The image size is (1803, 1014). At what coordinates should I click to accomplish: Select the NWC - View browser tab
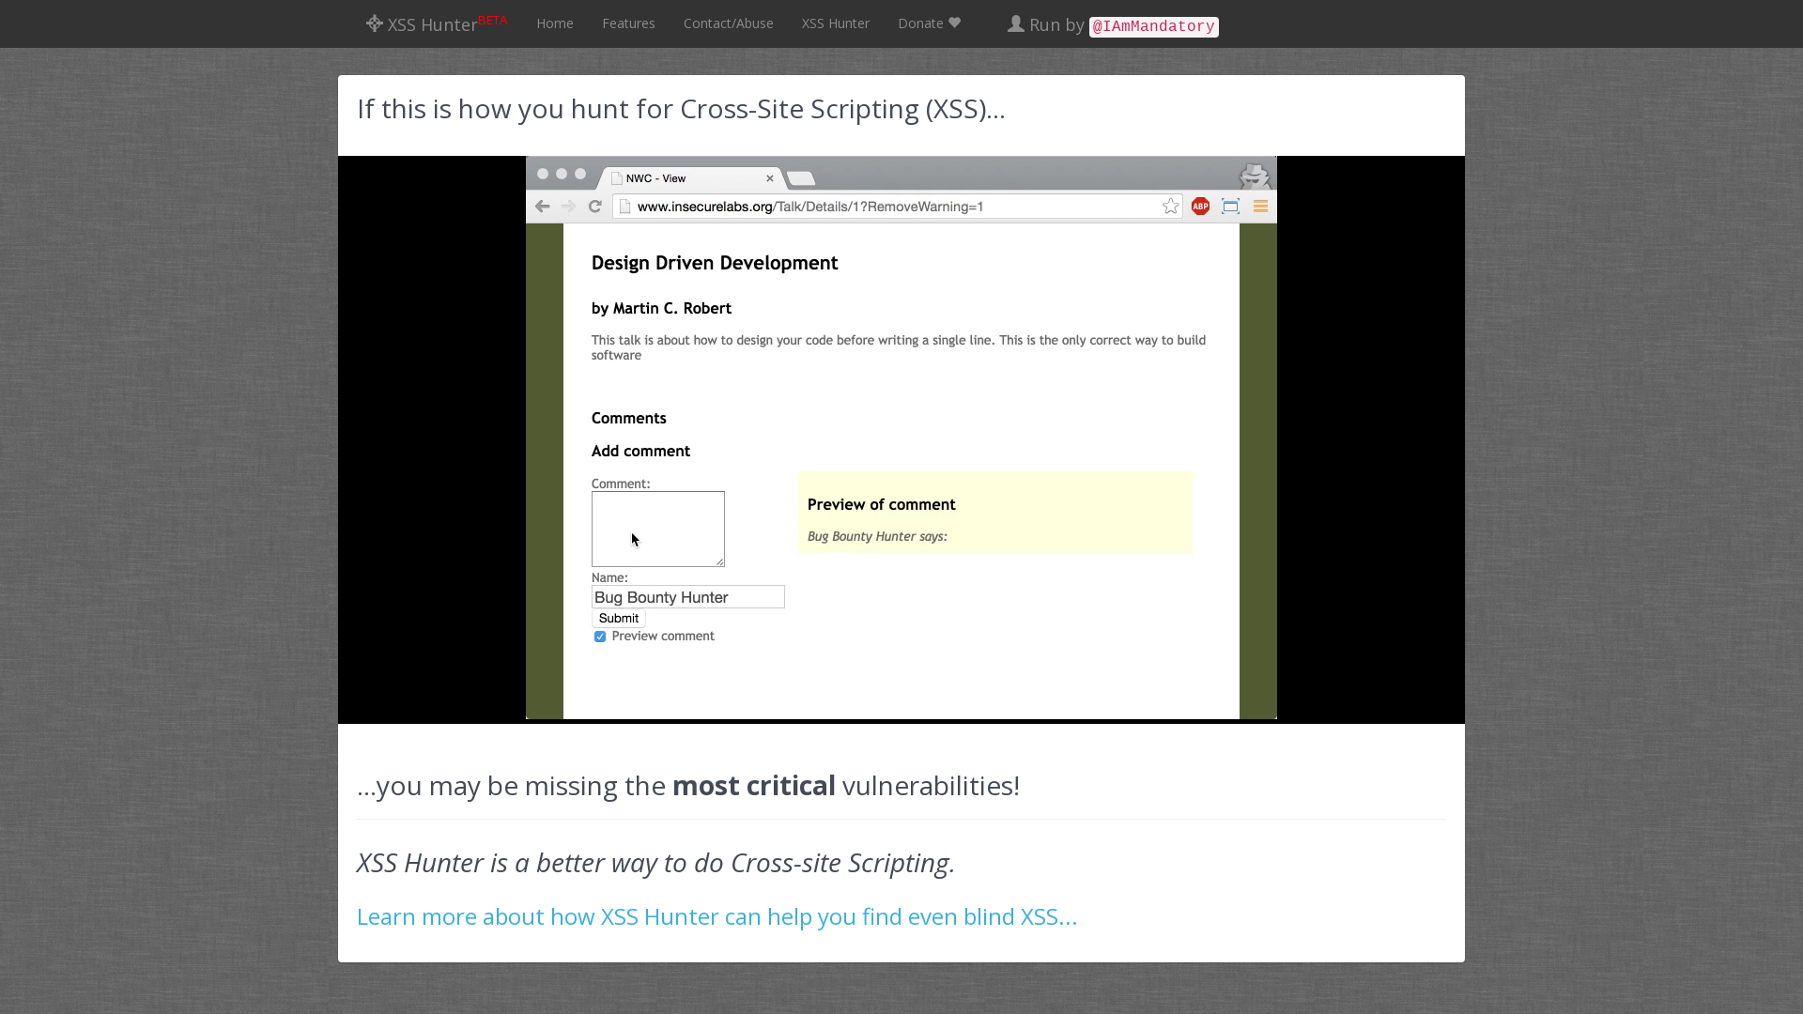(x=692, y=178)
